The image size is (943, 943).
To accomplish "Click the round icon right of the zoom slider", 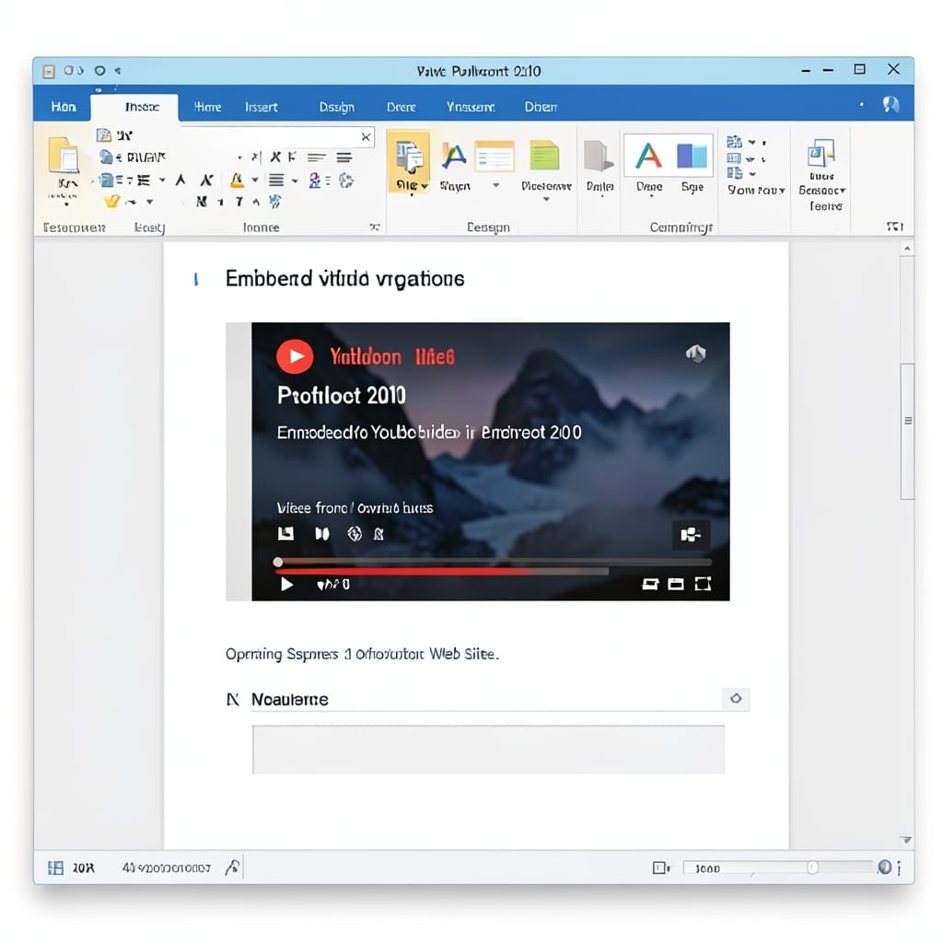I will coord(884,867).
